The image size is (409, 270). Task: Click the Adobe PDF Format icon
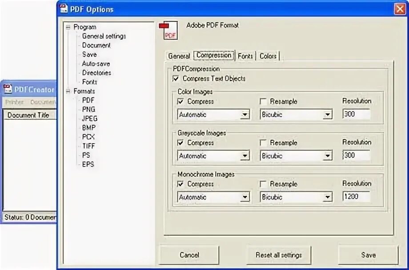tap(168, 30)
